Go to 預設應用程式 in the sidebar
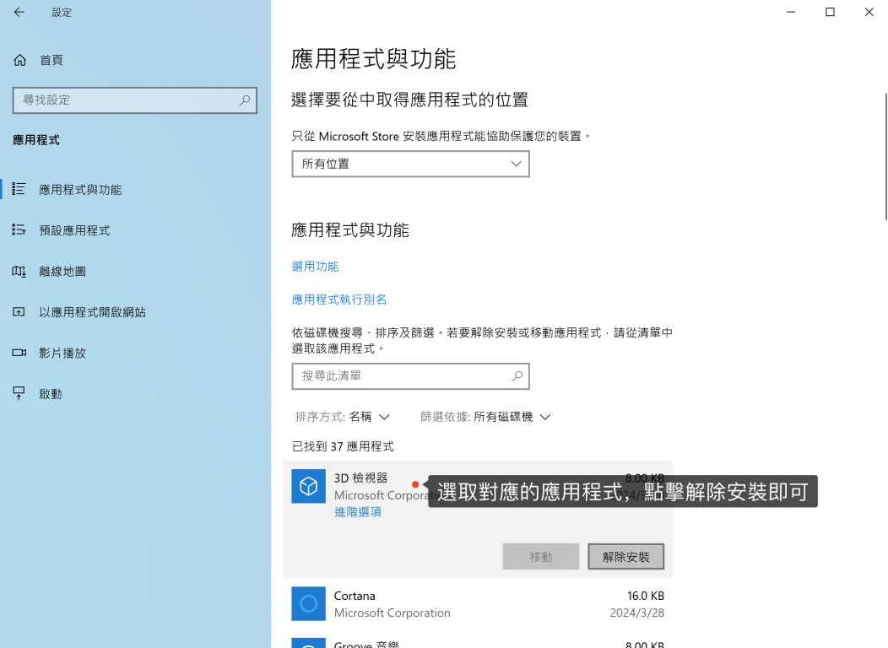 pos(74,230)
